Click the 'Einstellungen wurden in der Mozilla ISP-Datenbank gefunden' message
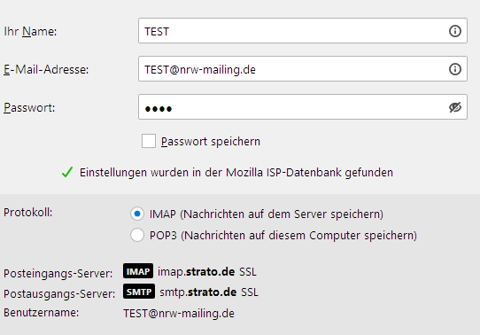Image resolution: width=480 pixels, height=335 pixels. [236, 173]
